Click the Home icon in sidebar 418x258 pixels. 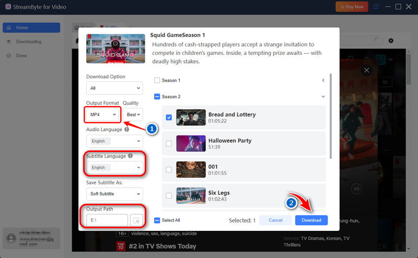[x=9, y=28]
